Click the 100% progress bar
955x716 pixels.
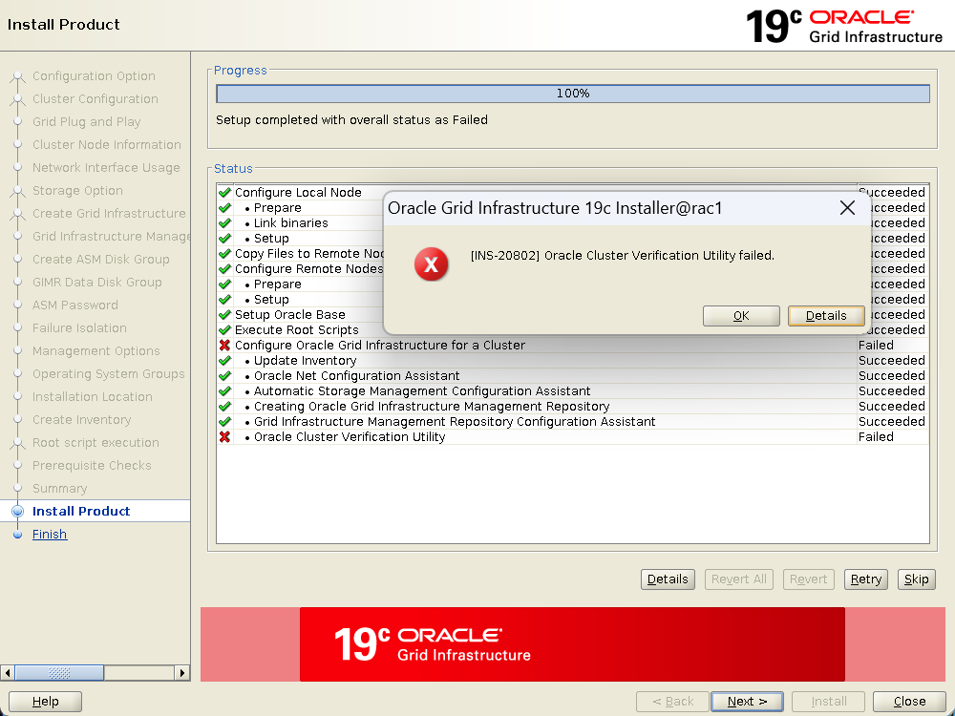[x=572, y=94]
